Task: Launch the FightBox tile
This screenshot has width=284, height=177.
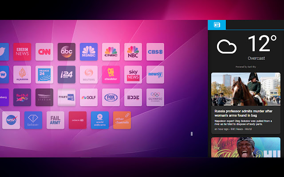Action: pos(67,97)
